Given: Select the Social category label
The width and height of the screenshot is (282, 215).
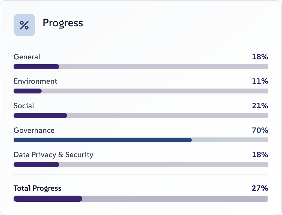Looking at the screenshot, I should coord(24,106).
